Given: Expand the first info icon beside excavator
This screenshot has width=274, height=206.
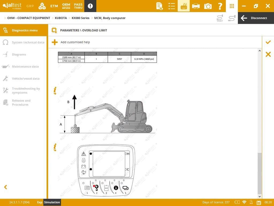Looking at the screenshot, I should tap(55, 91).
